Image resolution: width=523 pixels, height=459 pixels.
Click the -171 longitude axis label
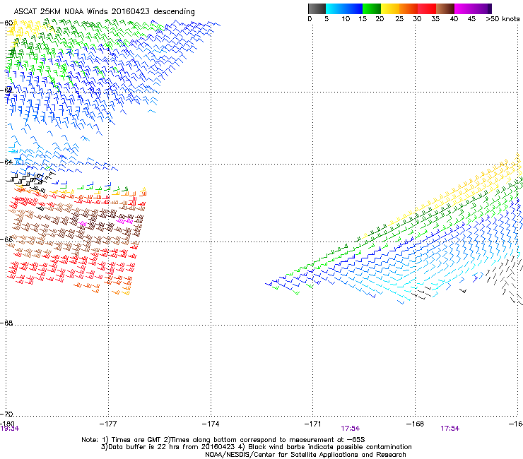pyautogui.click(x=313, y=424)
